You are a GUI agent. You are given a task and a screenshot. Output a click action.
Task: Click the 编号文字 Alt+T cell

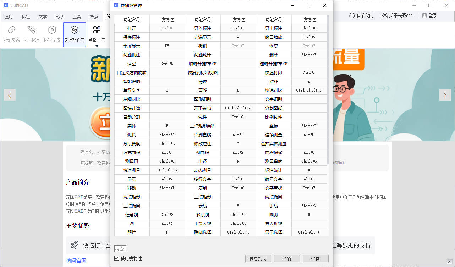(309, 179)
